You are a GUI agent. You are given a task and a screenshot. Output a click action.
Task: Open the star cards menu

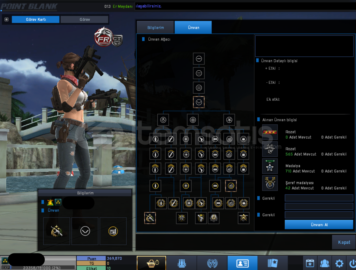pyautogui.click(x=273, y=263)
